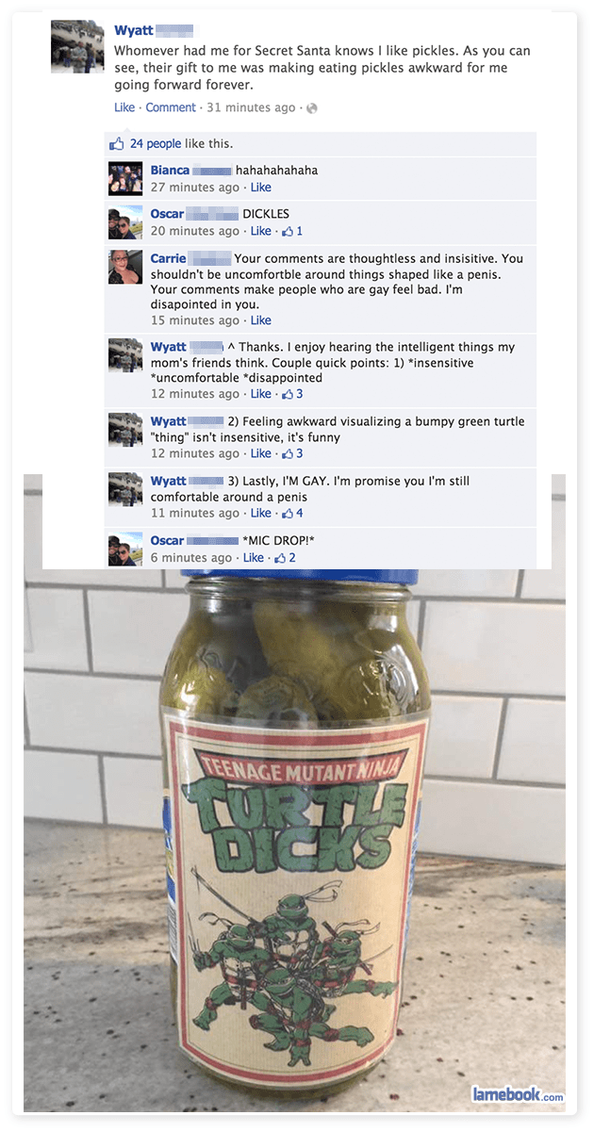Image resolution: width=594 pixels, height=1132 pixels.
Task: Like Carrie's comment posted 15 minutes ago
Action: click(261, 320)
